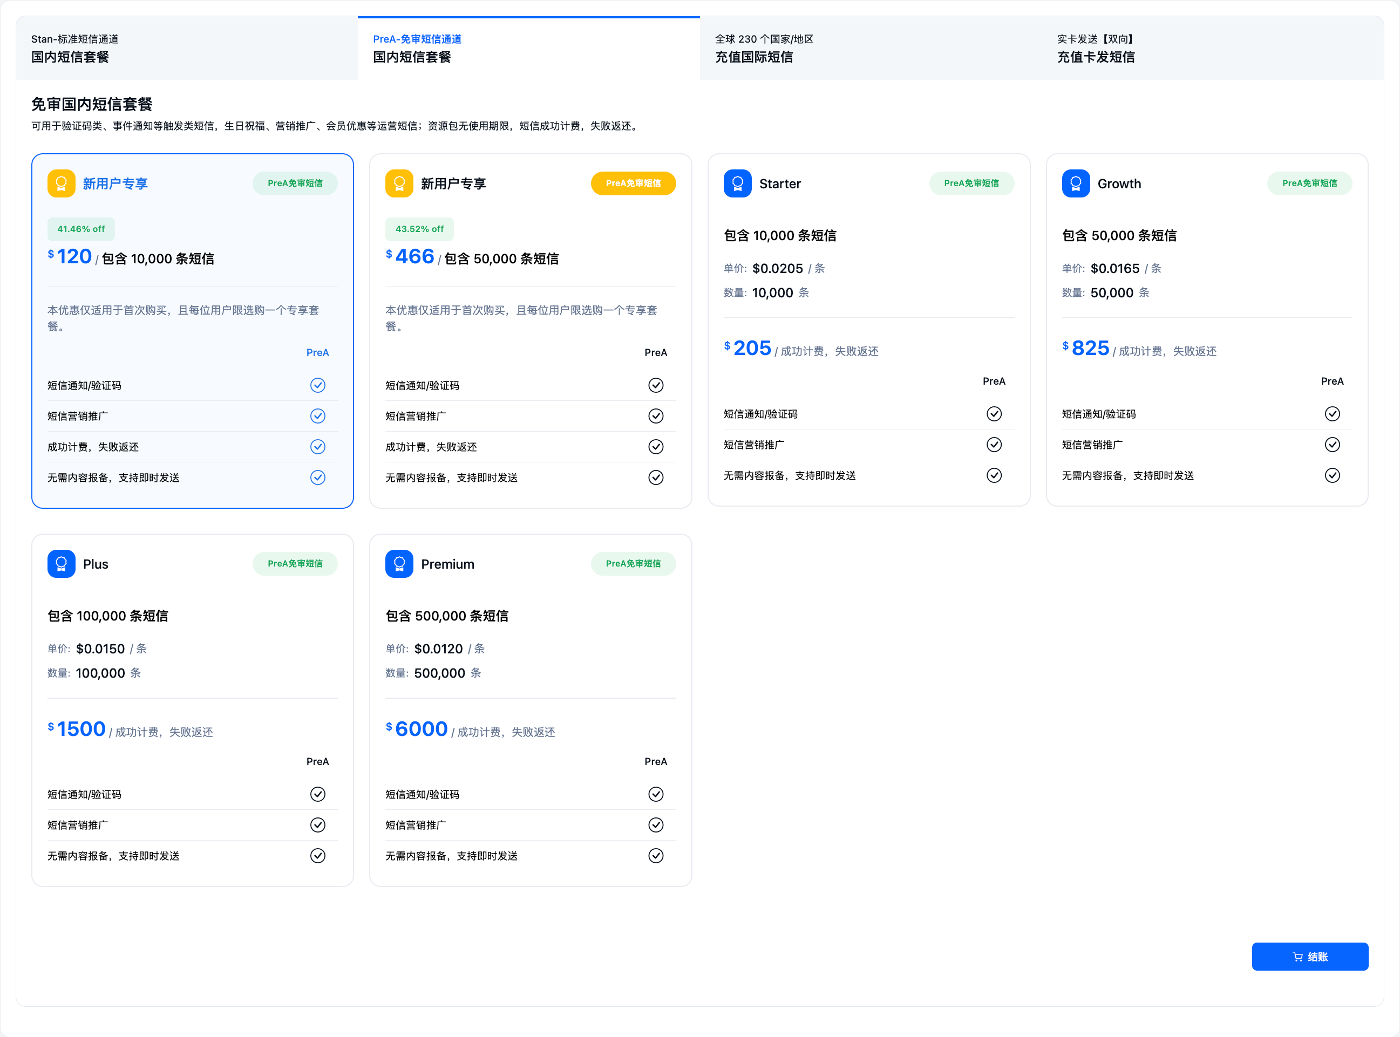The height and width of the screenshot is (1037, 1400).
Task: Click the blue Plus plan badge icon
Action: pyautogui.click(x=61, y=564)
